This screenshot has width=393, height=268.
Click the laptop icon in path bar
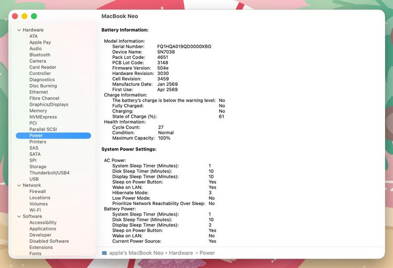click(104, 253)
